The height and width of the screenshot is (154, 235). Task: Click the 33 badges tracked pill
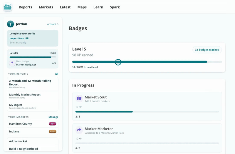(207, 50)
